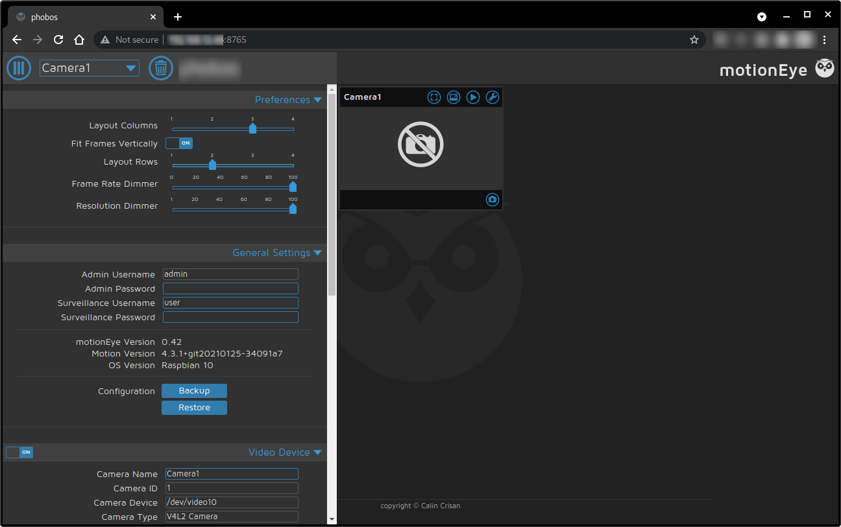Screen dimensions: 841x527
Task: Click the motionEye owl logo
Action: coord(824,67)
